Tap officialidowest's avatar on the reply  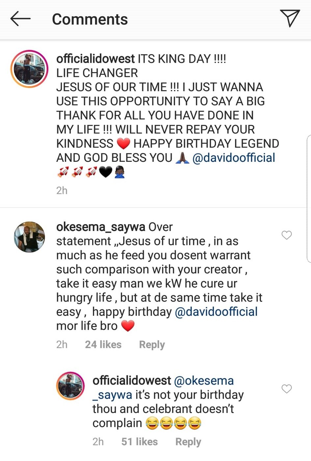tap(70, 386)
